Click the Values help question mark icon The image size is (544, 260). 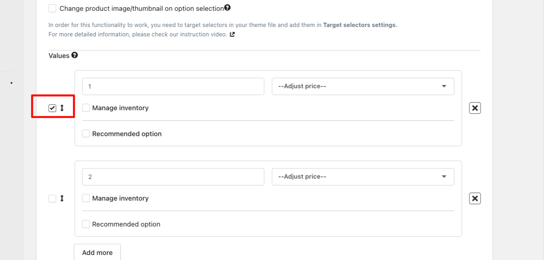tap(74, 55)
